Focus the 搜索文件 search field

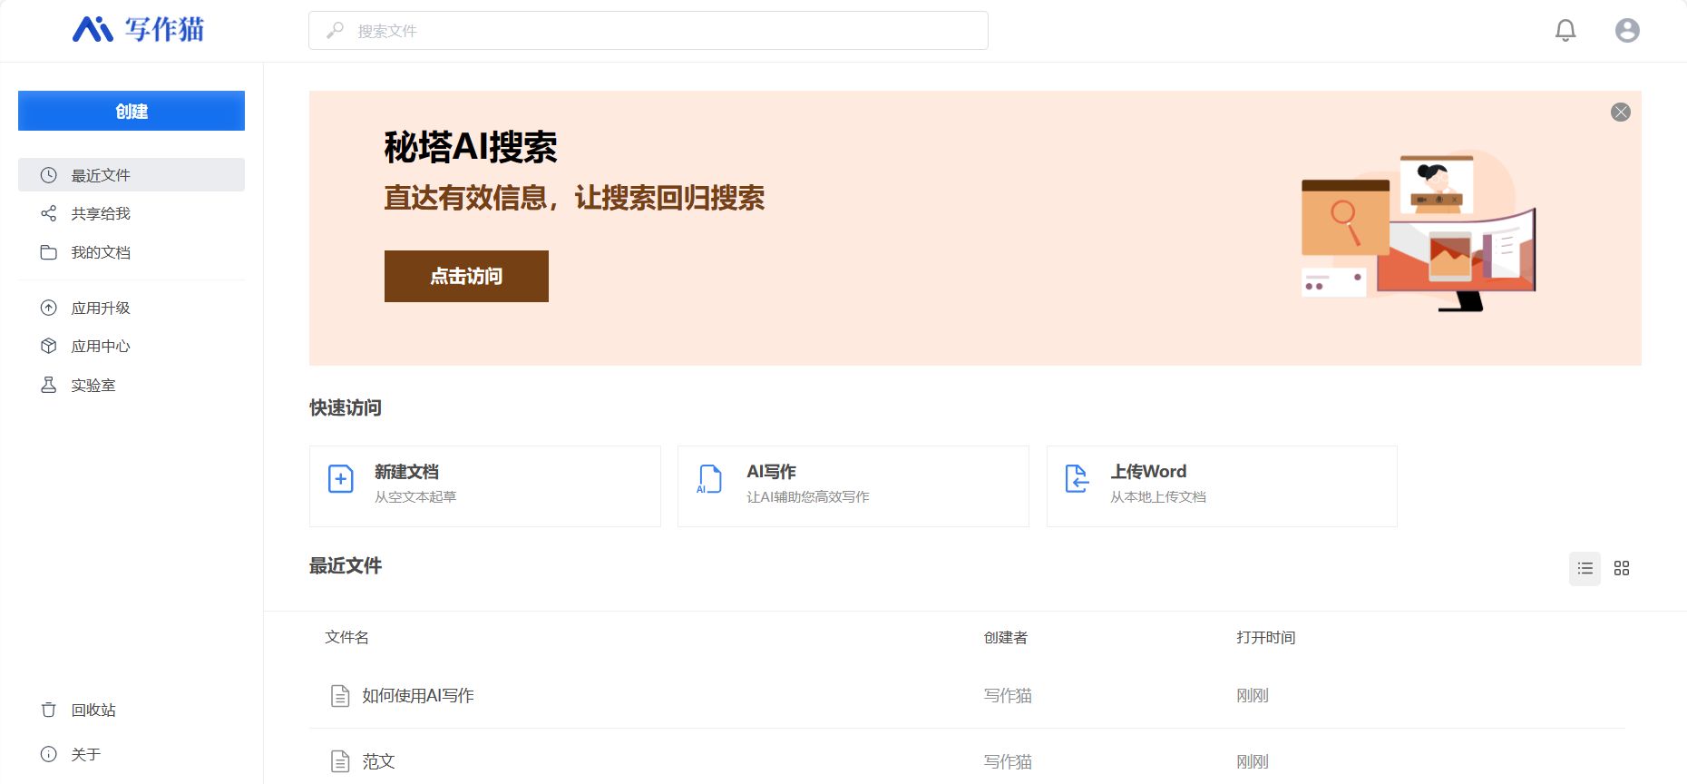point(648,30)
